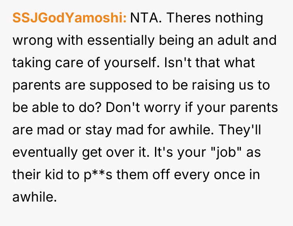The width and height of the screenshot is (293, 226).
Task: Click the SSJGodYamoshi username link
Action: point(70,18)
